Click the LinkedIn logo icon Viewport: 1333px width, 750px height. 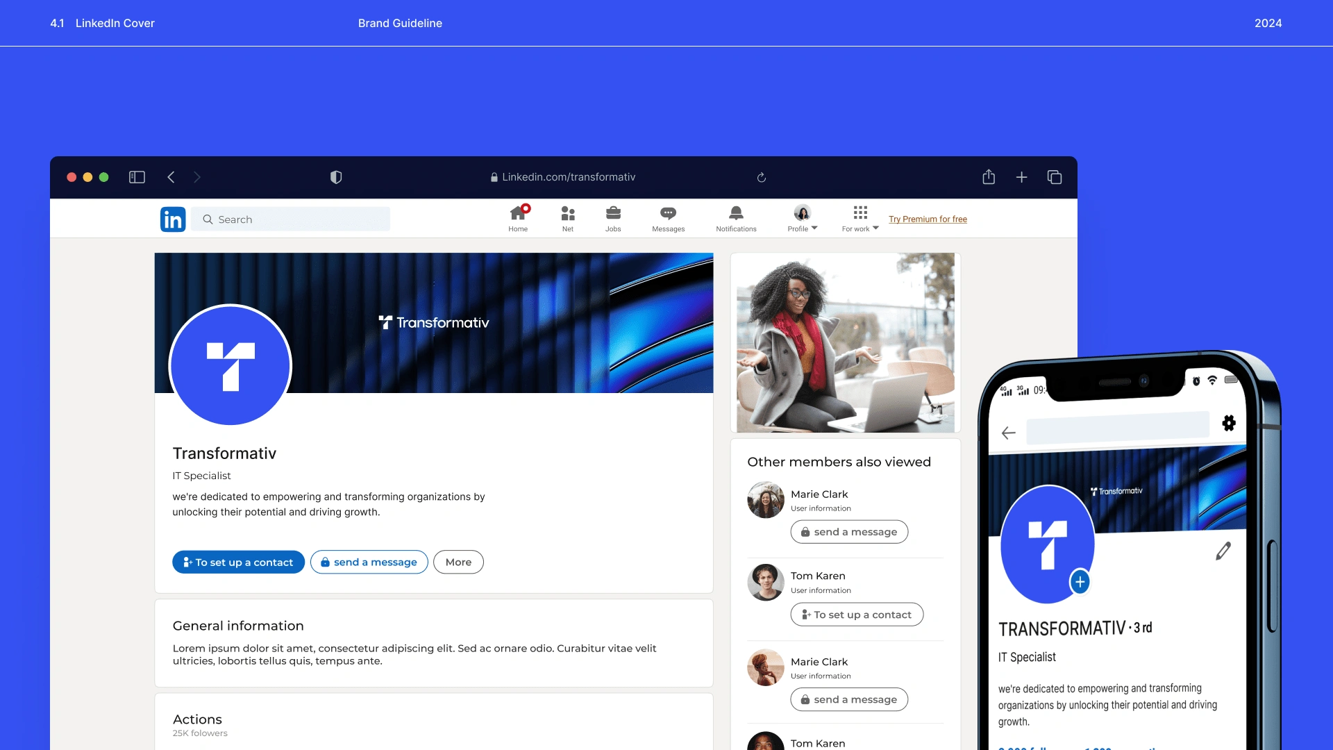coord(173,219)
